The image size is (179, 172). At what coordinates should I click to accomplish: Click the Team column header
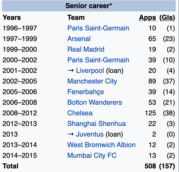pos(76,18)
